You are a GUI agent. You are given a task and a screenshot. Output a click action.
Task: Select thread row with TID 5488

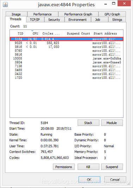pyautogui.click(x=66, y=70)
